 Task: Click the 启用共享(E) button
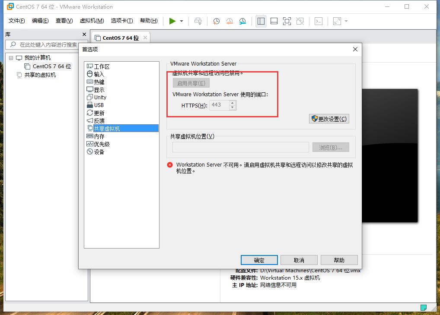(x=191, y=83)
